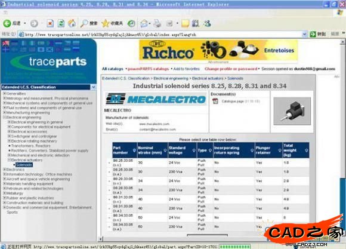
Task: Click Electrical engineering breadcrumb link
Action: [171, 78]
